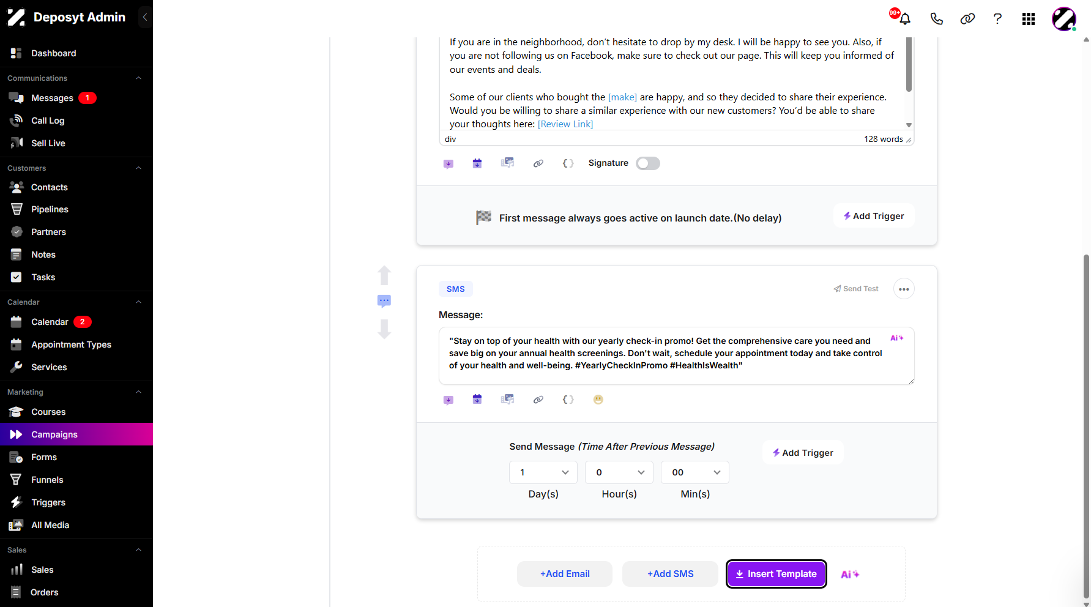Click the email editor vertical scrollbar
1091x607 pixels.
909,64
